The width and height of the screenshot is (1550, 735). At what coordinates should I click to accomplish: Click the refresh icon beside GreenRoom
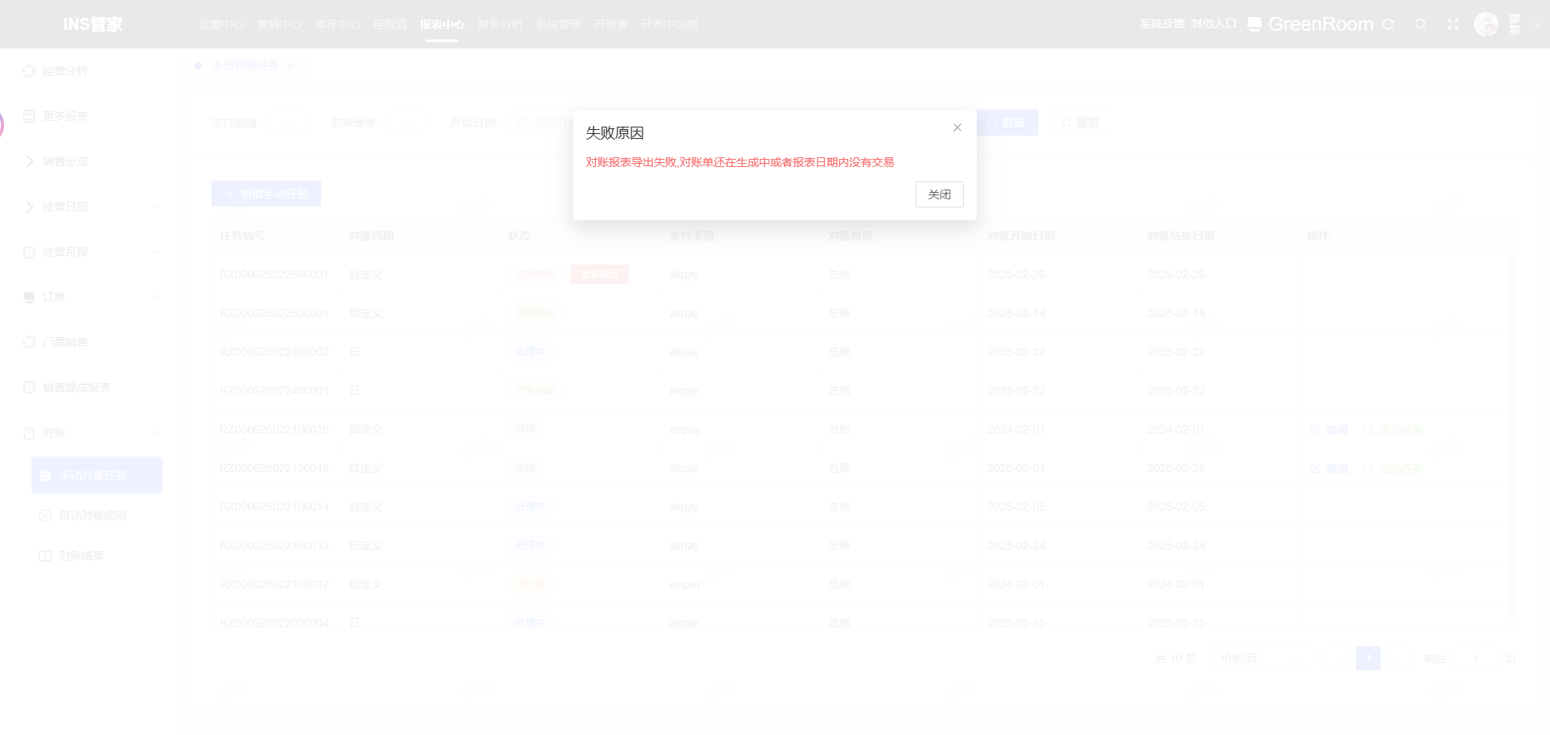click(x=1389, y=24)
